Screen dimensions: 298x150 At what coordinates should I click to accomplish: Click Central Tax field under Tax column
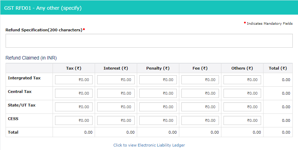click(x=74, y=93)
